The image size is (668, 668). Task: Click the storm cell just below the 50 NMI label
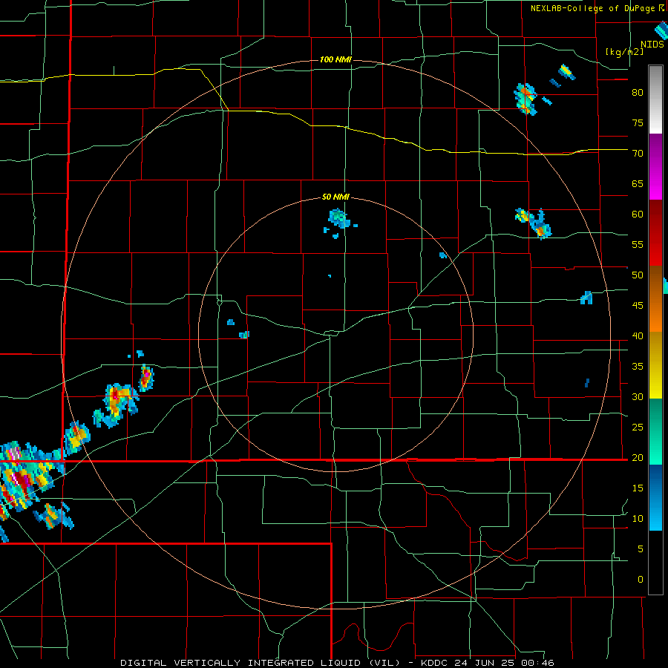point(339,218)
